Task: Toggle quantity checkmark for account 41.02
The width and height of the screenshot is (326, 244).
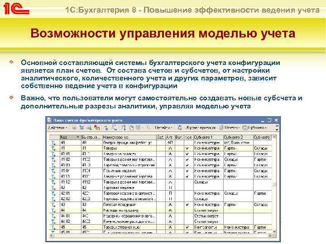Action: click(x=187, y=160)
